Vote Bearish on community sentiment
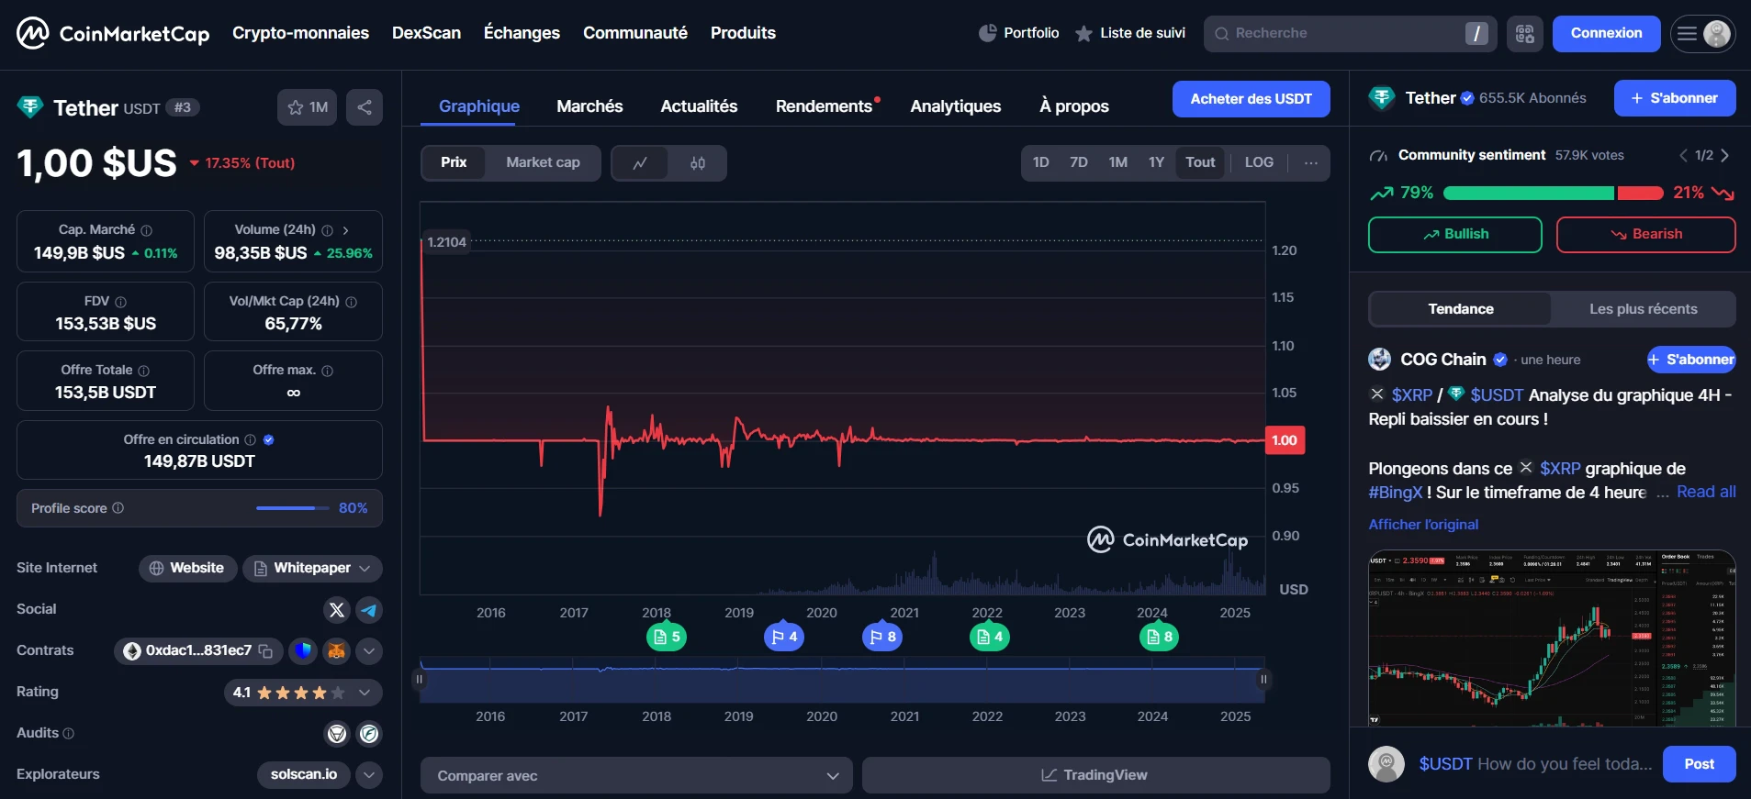 [1645, 235]
